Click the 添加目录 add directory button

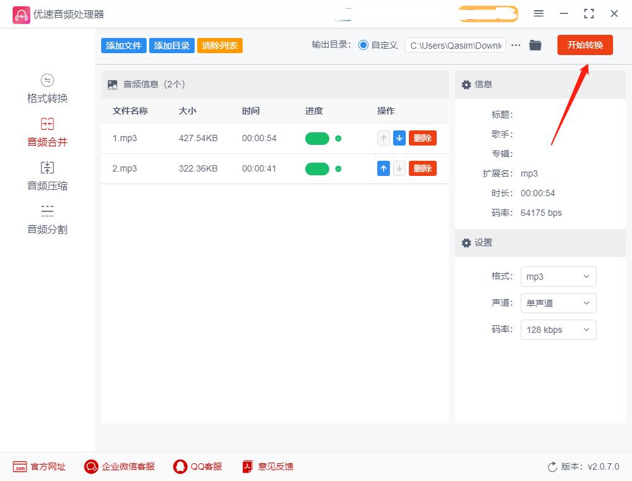coord(172,46)
